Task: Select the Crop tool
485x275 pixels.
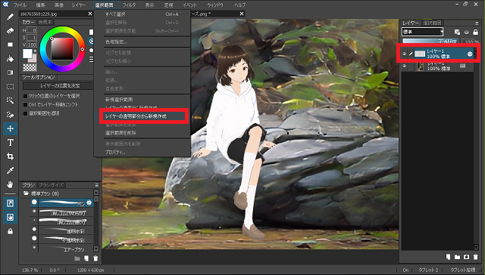Action: click(10, 156)
